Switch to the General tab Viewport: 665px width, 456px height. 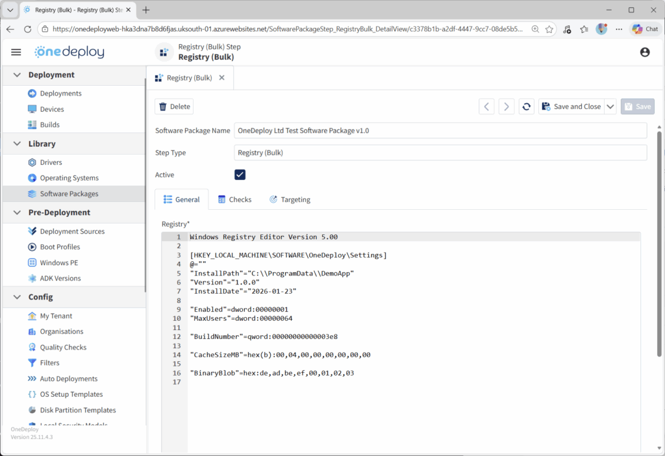182,199
